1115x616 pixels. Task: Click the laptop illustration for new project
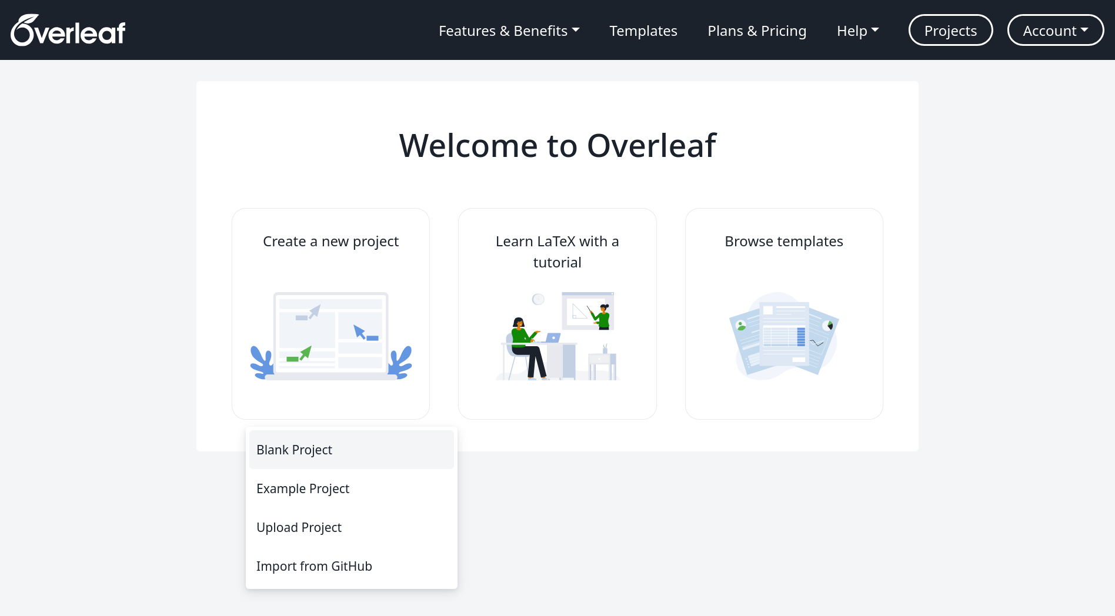coord(331,336)
